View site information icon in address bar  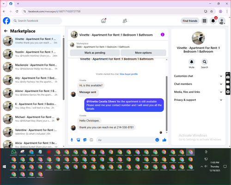pos(24,11)
